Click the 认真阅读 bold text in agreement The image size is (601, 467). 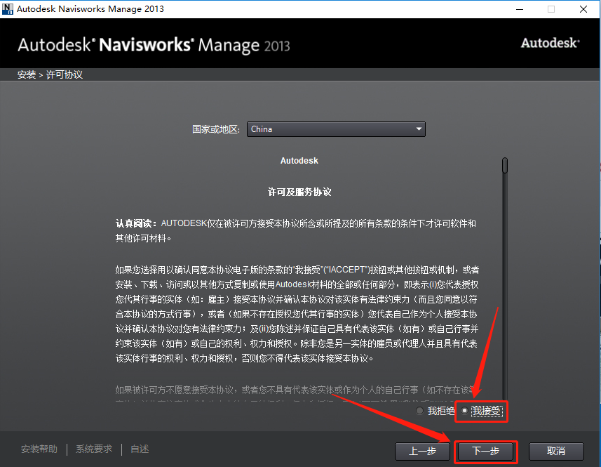[136, 223]
